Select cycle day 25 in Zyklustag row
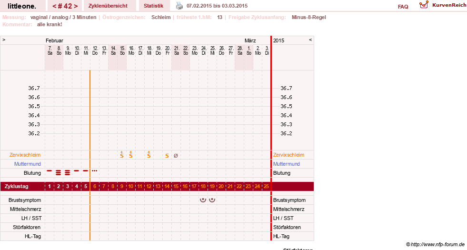This screenshot has height=250, width=467. pos(266,187)
